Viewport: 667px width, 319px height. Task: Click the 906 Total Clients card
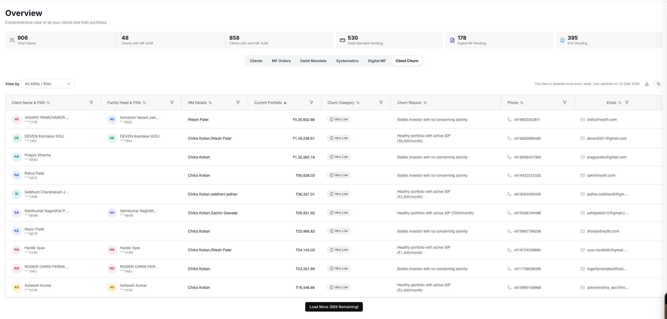click(x=61, y=40)
